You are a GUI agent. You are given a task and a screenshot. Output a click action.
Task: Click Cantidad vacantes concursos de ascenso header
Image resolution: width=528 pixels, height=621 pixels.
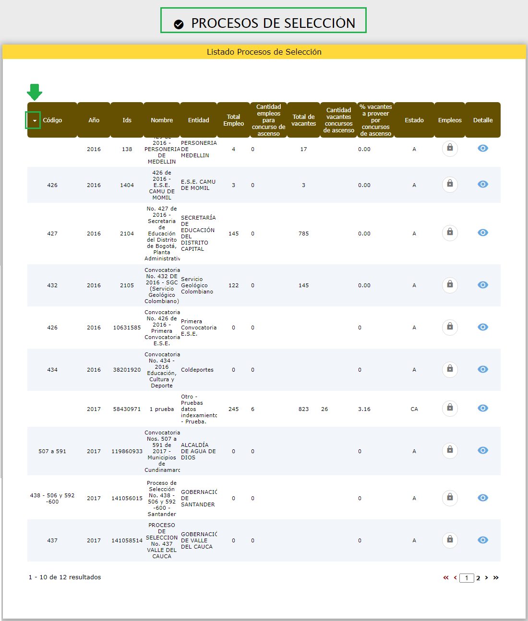(x=339, y=120)
